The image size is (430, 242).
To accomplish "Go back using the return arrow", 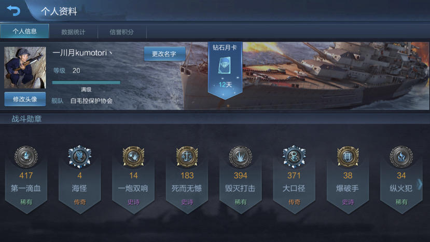I will point(13,11).
